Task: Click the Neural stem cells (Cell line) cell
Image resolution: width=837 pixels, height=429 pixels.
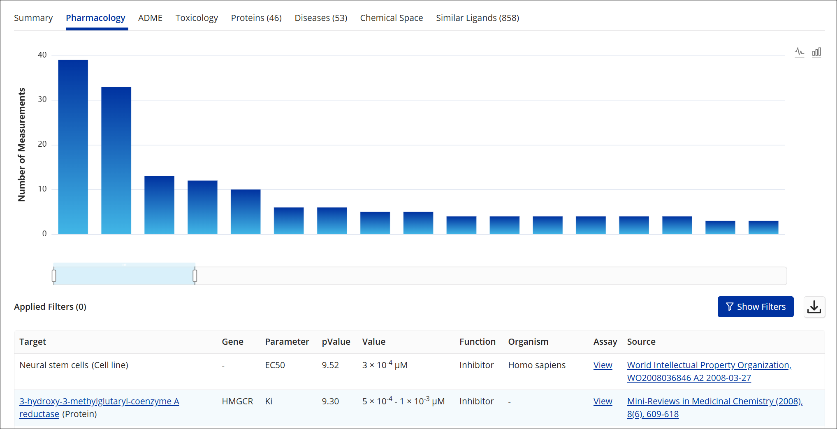Action: click(x=74, y=365)
